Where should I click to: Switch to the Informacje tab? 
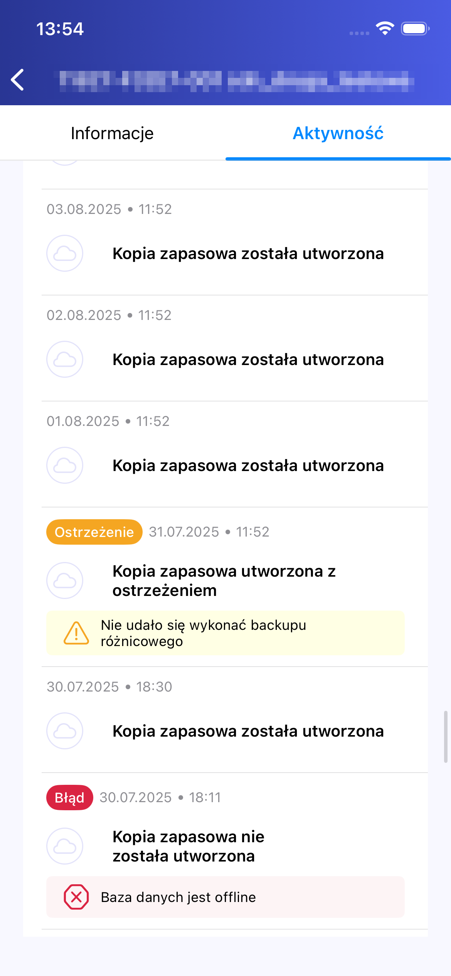click(112, 133)
